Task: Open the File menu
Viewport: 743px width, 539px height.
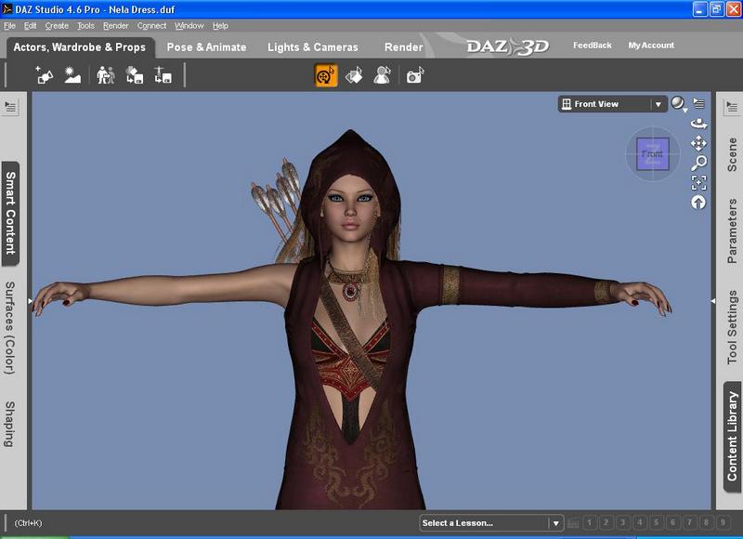Action: pyautogui.click(x=9, y=26)
